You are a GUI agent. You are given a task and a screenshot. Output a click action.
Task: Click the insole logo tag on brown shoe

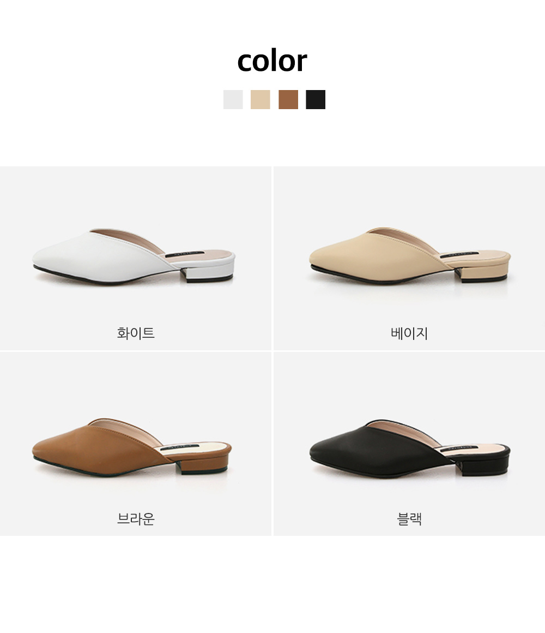(178, 447)
